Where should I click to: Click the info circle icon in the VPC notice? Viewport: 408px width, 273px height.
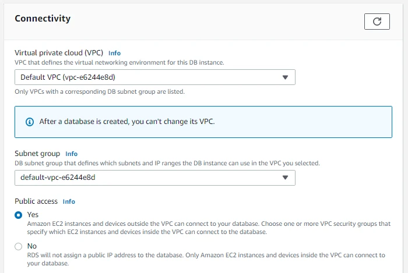pos(30,122)
